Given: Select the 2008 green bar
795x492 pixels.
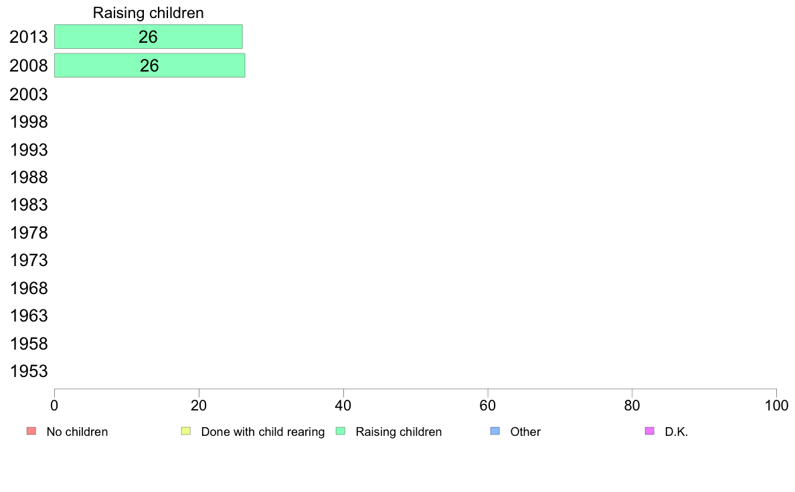Looking at the screenshot, I should (149, 66).
